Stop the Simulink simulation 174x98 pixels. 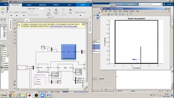70,10
